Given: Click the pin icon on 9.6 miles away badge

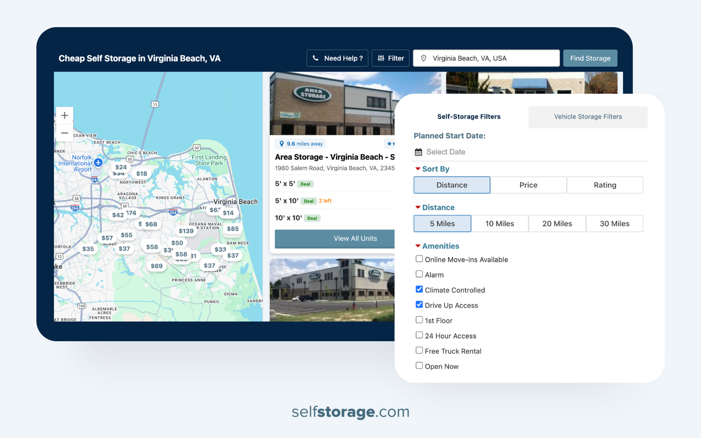Looking at the screenshot, I should click(x=282, y=143).
